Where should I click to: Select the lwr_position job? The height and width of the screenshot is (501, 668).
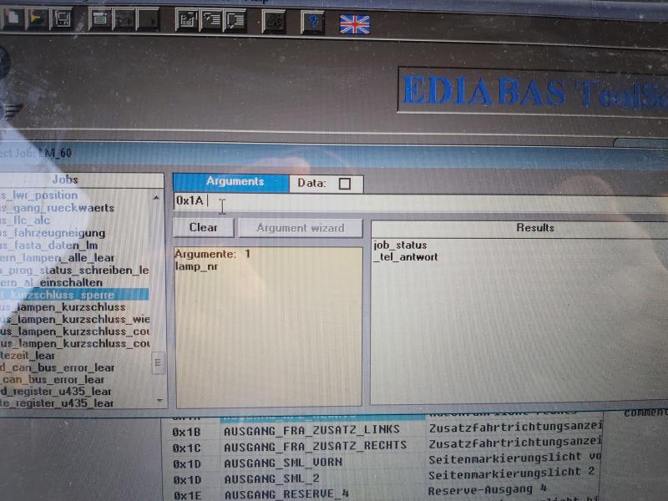point(39,195)
